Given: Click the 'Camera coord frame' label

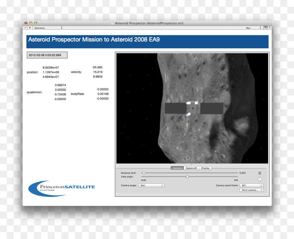Looking at the screenshot, I should (227, 185).
